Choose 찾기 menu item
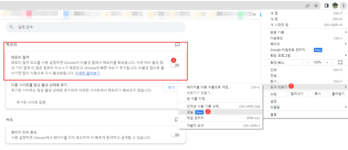The width and height of the screenshot is (348, 150). click(305, 82)
